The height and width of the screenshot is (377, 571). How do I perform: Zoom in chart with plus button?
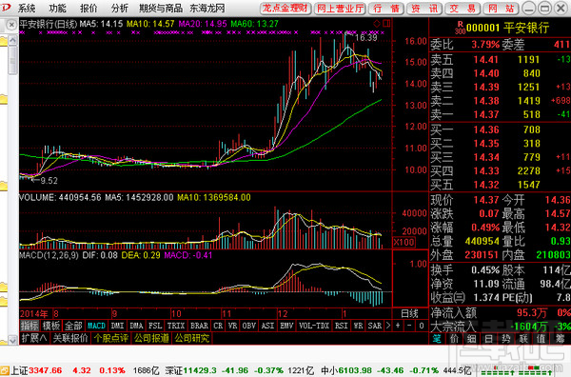tap(398, 326)
